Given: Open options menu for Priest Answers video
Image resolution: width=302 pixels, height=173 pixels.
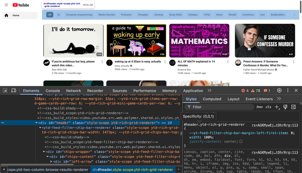Looking at the screenshot, I should pos(294,62).
